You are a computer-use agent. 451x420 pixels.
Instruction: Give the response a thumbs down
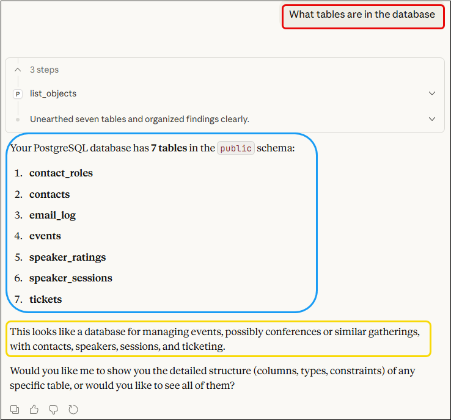53,410
